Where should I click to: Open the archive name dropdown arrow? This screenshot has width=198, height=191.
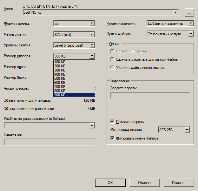tap(175, 12)
